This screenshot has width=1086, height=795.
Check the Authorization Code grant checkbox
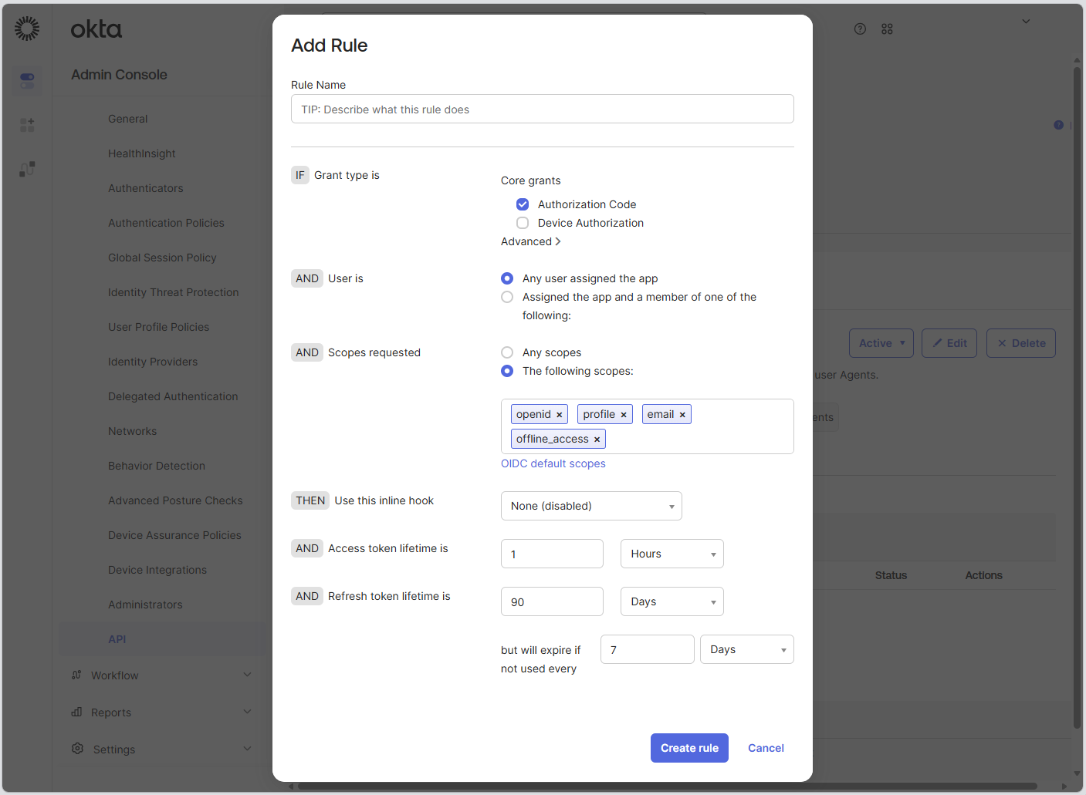(523, 204)
